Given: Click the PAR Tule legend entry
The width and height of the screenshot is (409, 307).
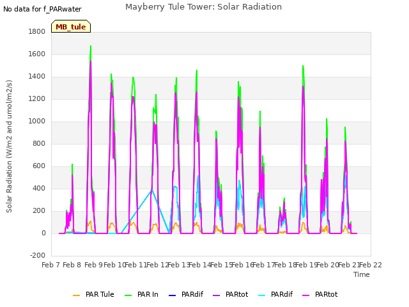Looking at the screenshot, I should (x=93, y=294).
